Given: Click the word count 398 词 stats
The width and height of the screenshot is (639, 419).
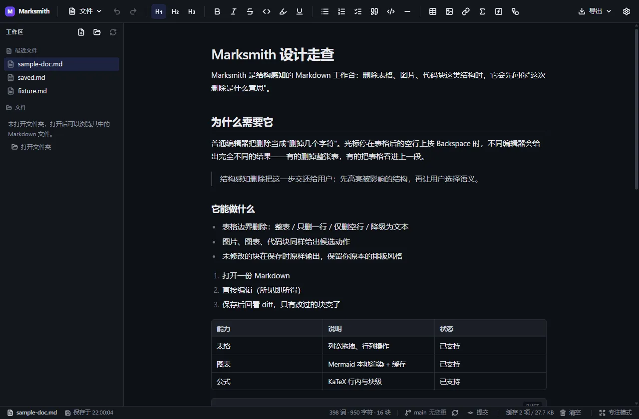Looking at the screenshot, I should pyautogui.click(x=360, y=413).
